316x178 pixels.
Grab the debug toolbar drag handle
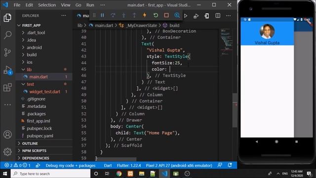point(94,15)
